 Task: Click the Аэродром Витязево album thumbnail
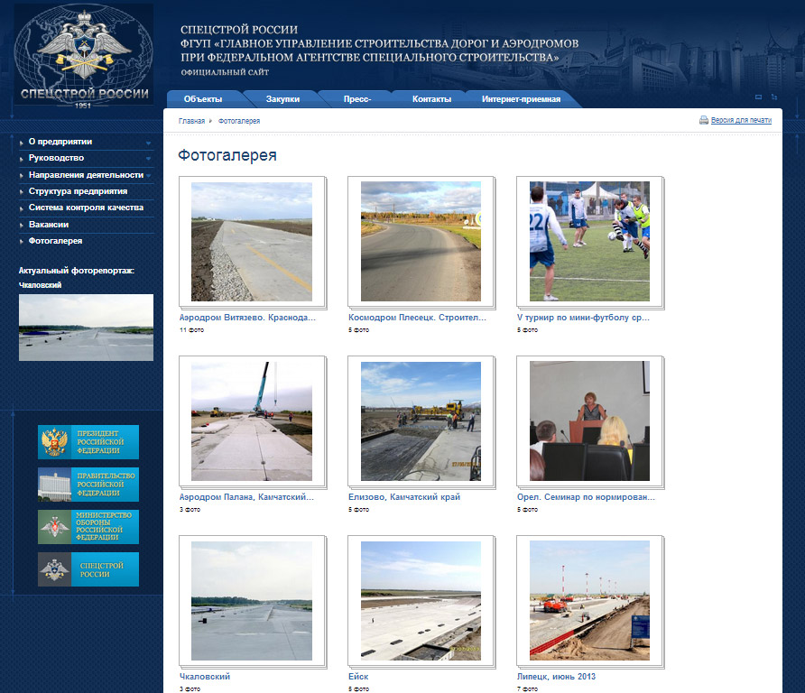pyautogui.click(x=252, y=242)
